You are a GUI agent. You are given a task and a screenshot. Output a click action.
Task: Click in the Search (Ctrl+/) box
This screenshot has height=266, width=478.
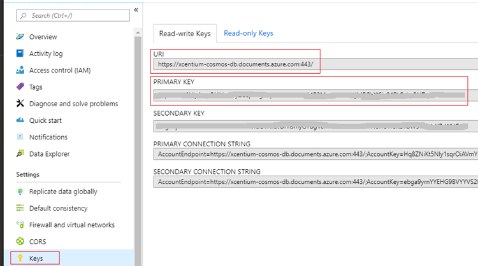click(73, 15)
